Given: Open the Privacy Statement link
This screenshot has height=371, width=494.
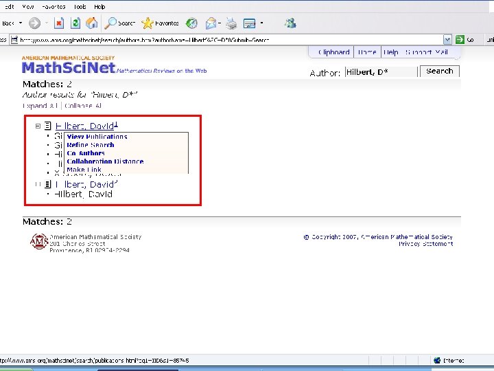Looking at the screenshot, I should (425, 244).
